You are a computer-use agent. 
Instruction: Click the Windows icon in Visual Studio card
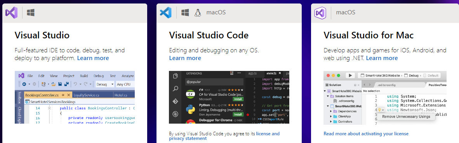(31, 12)
